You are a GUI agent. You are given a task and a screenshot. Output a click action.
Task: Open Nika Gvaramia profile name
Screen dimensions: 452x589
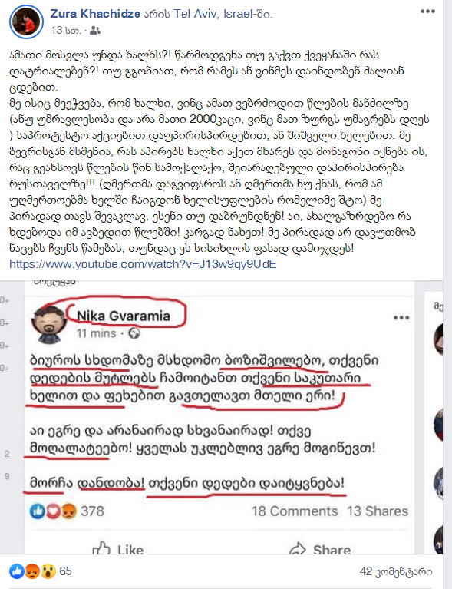click(x=124, y=316)
